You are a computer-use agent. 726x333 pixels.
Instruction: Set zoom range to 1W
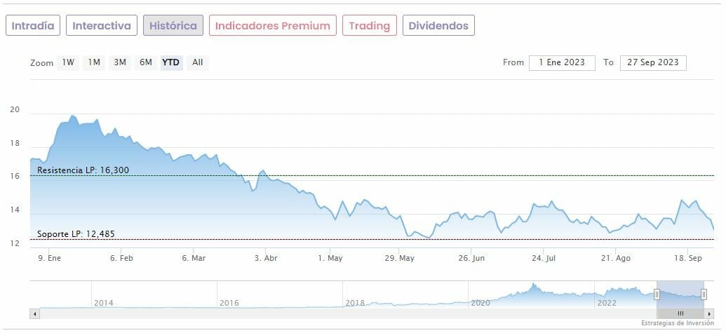(x=68, y=62)
